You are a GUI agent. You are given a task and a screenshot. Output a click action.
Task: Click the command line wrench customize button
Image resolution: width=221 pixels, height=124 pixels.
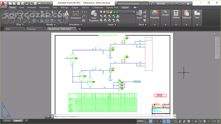tap(52, 116)
